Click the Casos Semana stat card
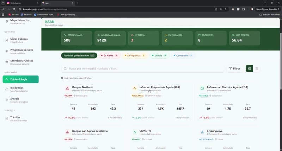 click(x=76, y=38)
